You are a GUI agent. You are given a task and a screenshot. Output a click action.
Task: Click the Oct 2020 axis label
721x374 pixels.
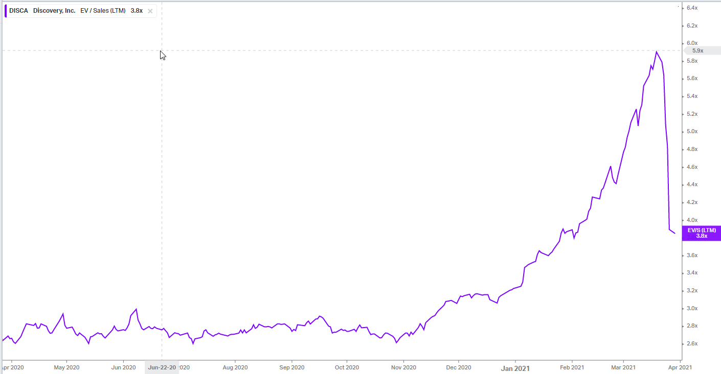click(x=346, y=367)
